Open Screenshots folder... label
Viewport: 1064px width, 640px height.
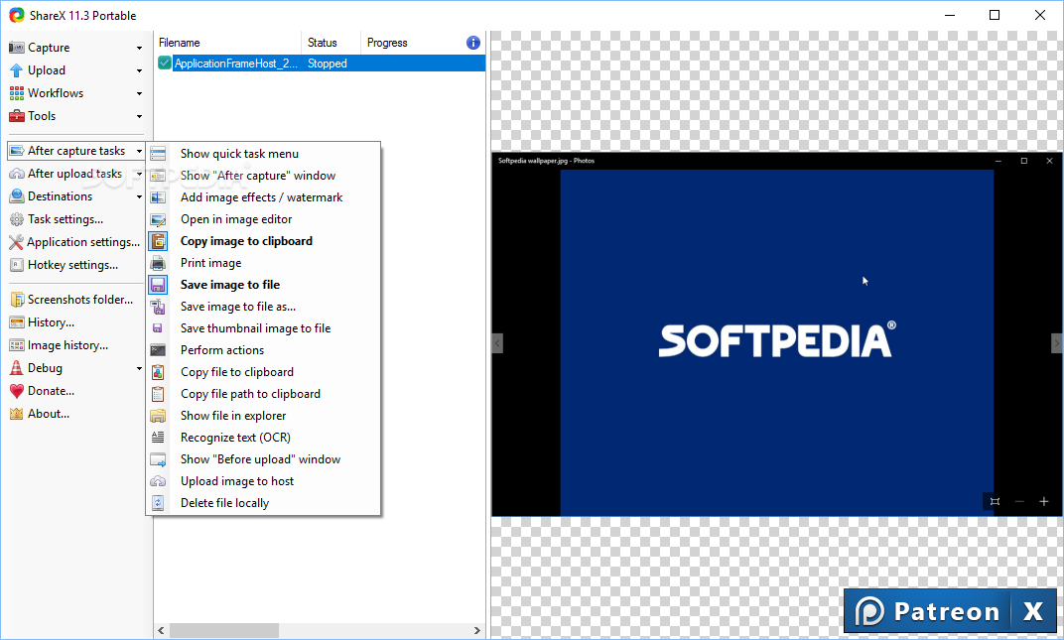[x=80, y=300]
